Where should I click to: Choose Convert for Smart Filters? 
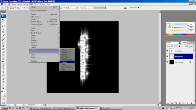click(44, 11)
